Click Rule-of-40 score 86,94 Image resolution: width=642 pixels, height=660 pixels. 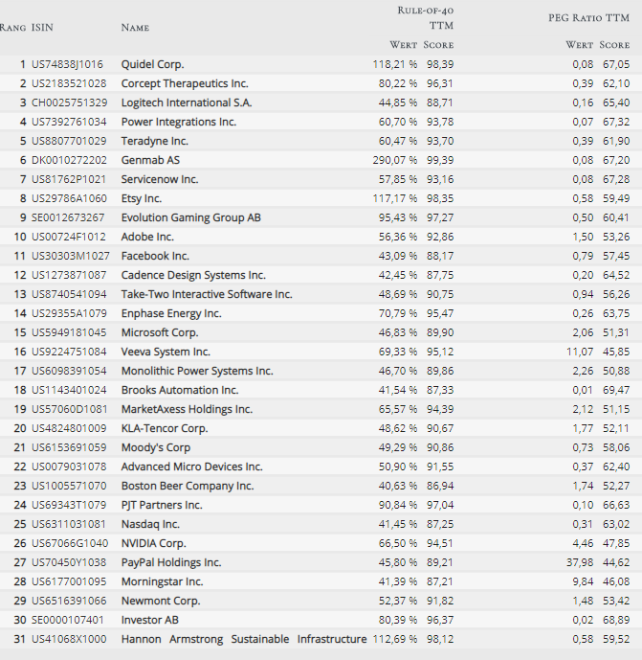click(x=440, y=486)
